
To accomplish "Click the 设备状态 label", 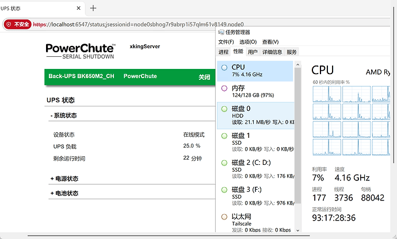I will 64,135.
